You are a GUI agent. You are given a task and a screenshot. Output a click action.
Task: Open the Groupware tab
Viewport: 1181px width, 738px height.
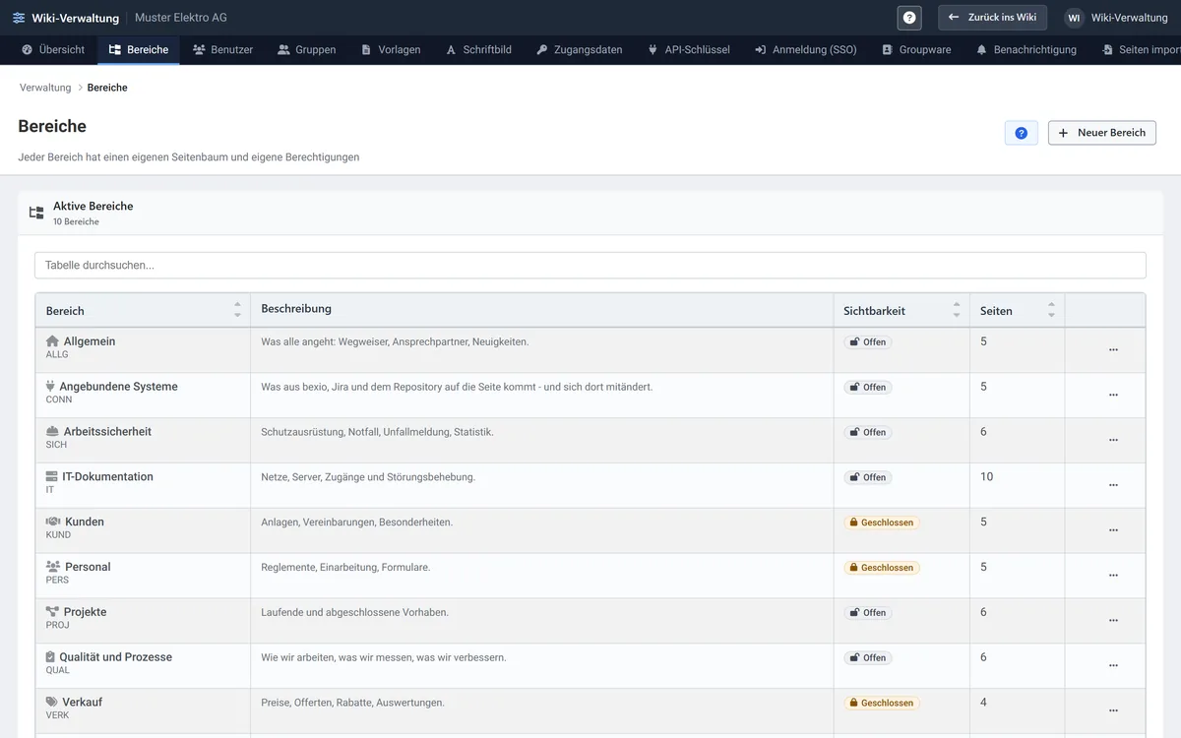915,49
